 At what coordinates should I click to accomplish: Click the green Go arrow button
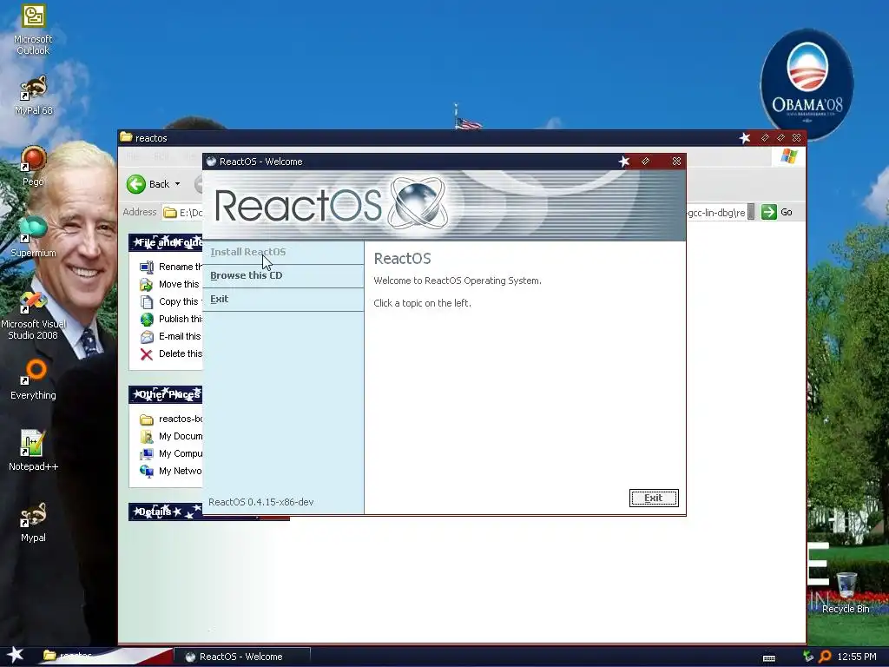pyautogui.click(x=769, y=212)
